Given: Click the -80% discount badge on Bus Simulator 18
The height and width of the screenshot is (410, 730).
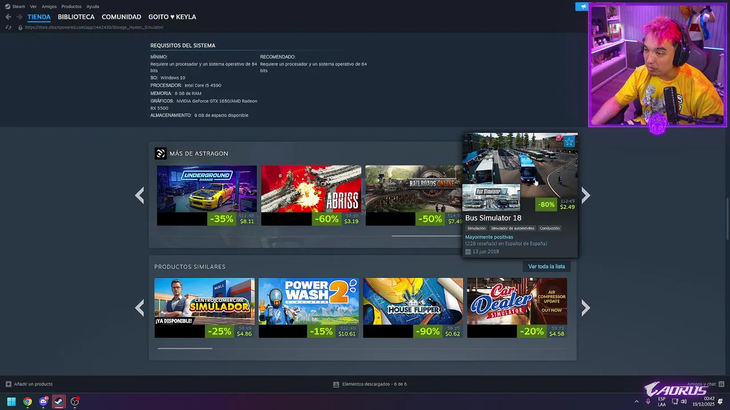Looking at the screenshot, I should pos(546,204).
